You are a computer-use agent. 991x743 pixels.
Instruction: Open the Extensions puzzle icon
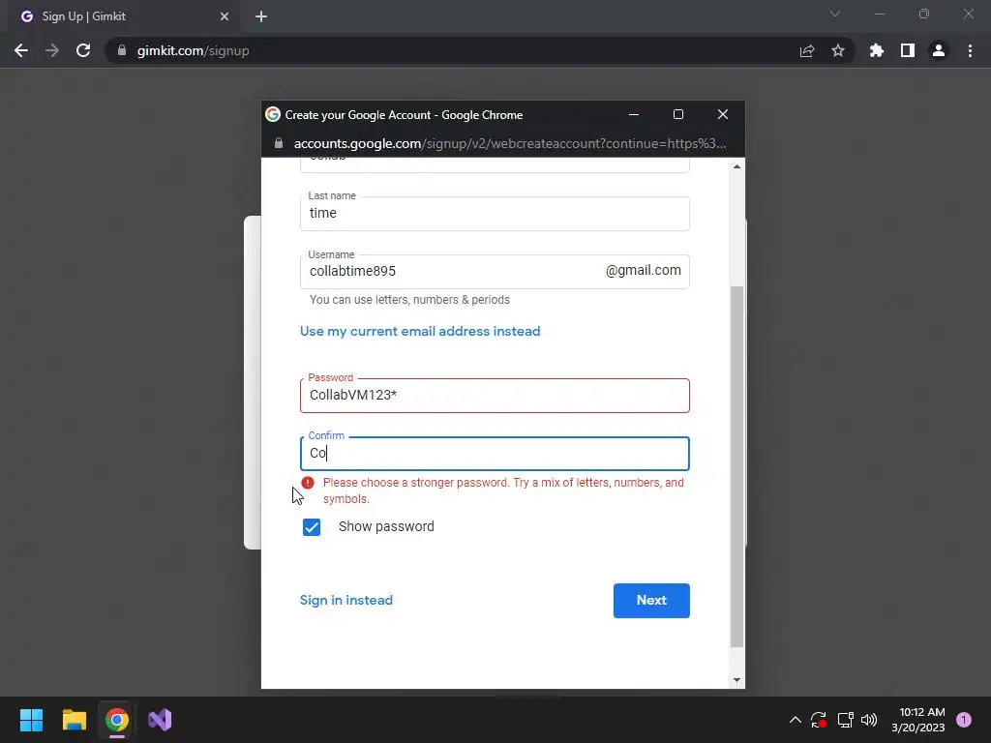(877, 50)
